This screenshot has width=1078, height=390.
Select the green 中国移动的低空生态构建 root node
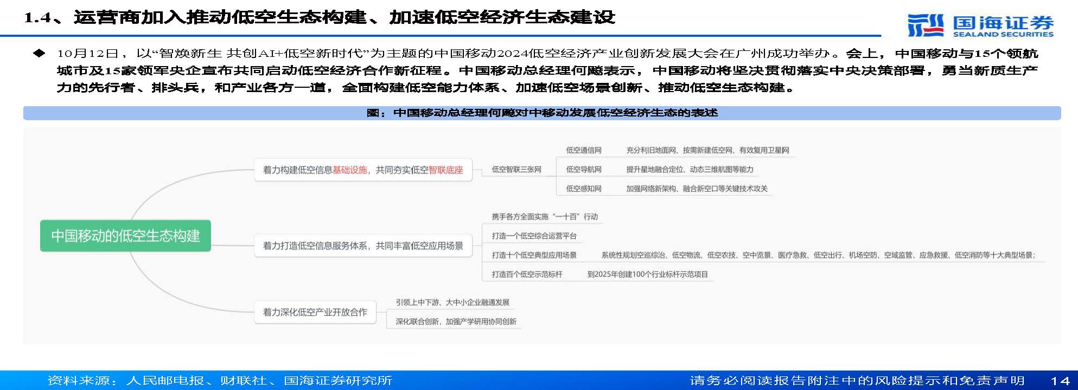pyautogui.click(x=125, y=236)
